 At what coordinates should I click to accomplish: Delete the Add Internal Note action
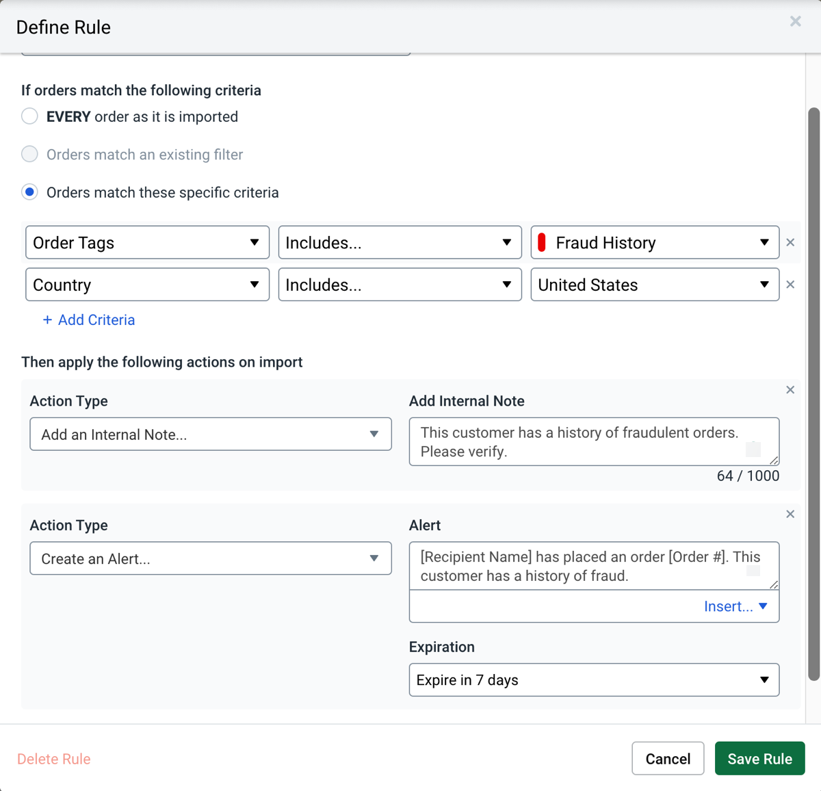(x=790, y=390)
